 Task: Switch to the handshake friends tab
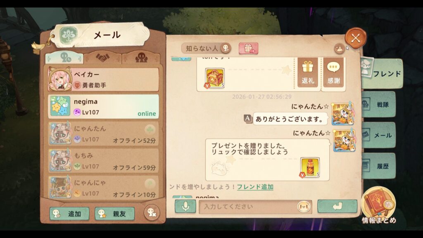(x=102, y=58)
